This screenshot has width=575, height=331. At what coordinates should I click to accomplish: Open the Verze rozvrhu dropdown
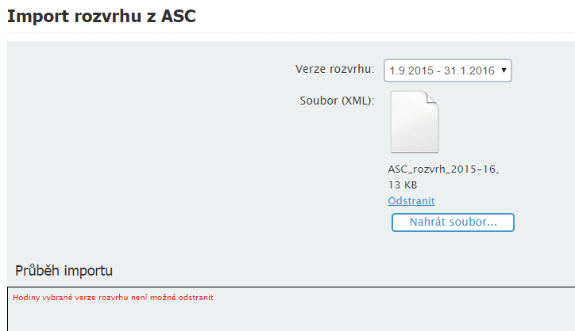[447, 70]
